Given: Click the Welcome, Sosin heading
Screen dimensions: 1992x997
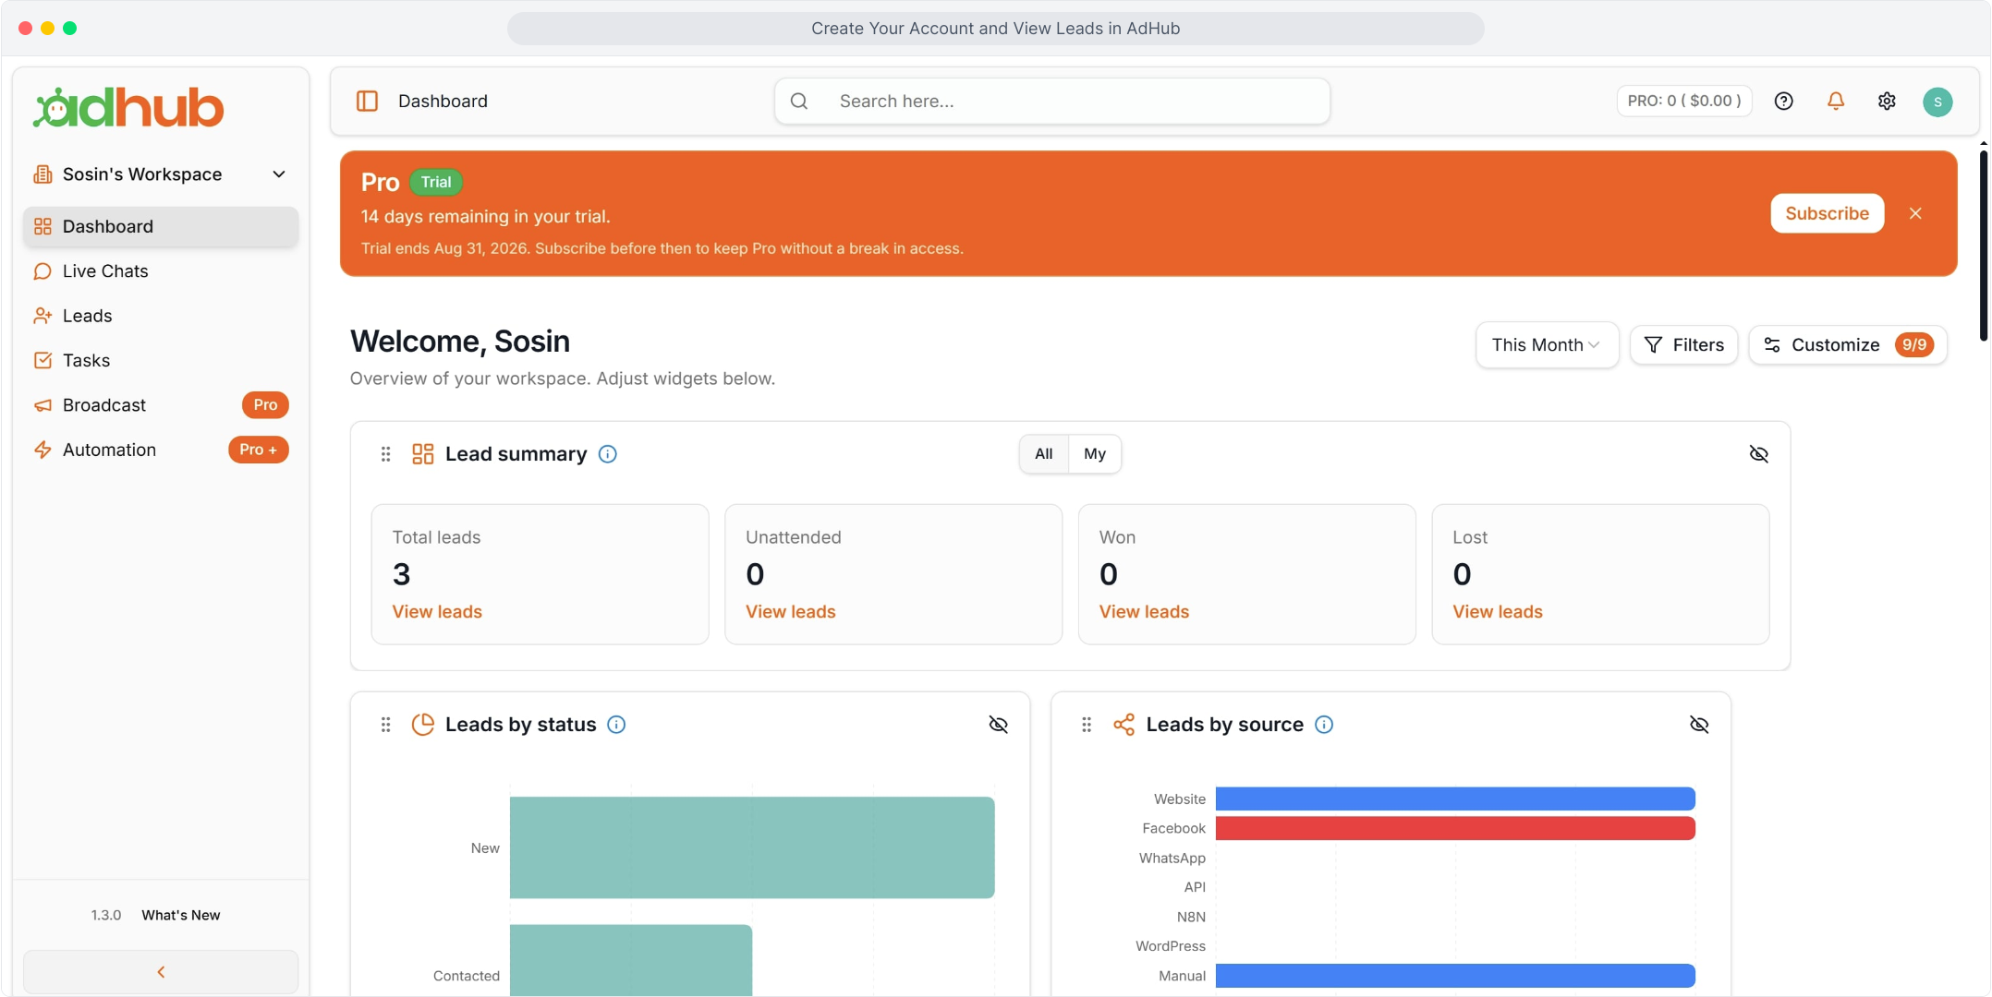Looking at the screenshot, I should (x=460, y=342).
